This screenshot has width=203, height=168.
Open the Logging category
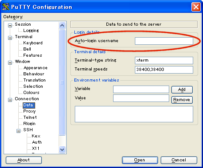[x=31, y=31]
